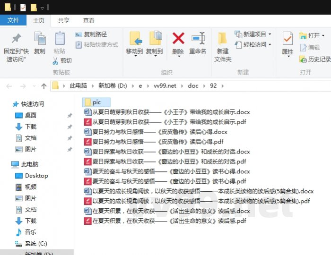This screenshot has height=255, width=331.
Task: Click the Rename icon
Action: tap(198, 38)
